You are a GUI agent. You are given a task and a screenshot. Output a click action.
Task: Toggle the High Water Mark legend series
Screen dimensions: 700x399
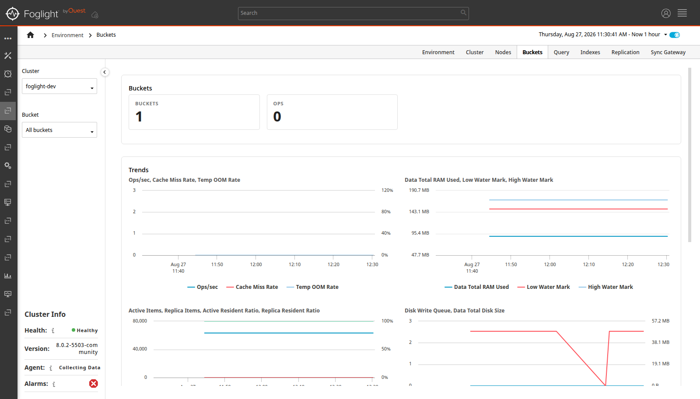(x=605, y=287)
